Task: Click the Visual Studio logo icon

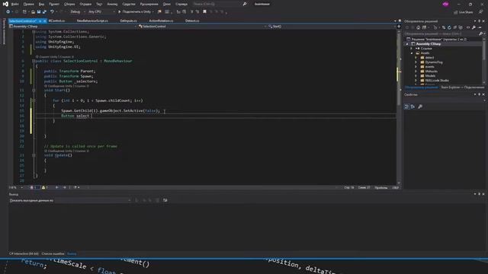Action: (5, 4)
